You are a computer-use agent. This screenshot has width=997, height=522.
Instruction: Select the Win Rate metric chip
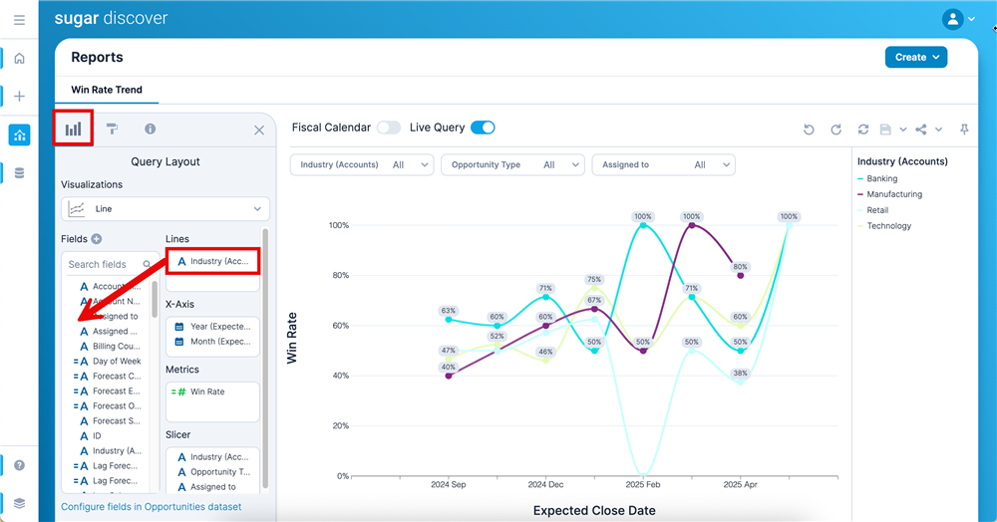198,391
